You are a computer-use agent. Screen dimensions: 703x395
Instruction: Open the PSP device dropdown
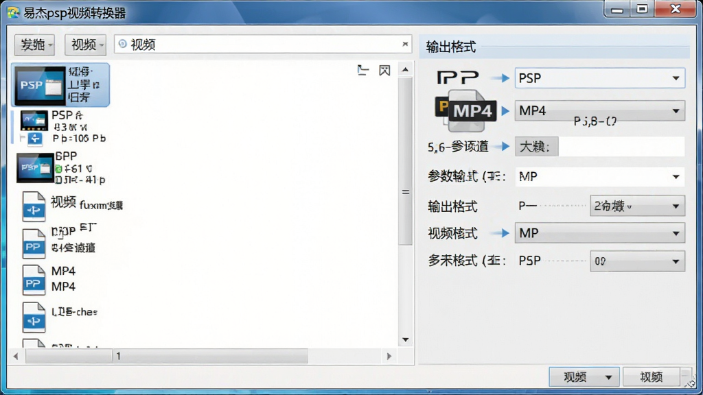point(600,78)
